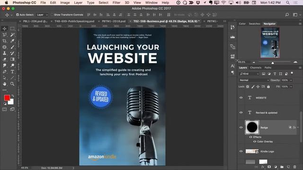
Task: Open the Character panel icon
Action: [x=232, y=66]
